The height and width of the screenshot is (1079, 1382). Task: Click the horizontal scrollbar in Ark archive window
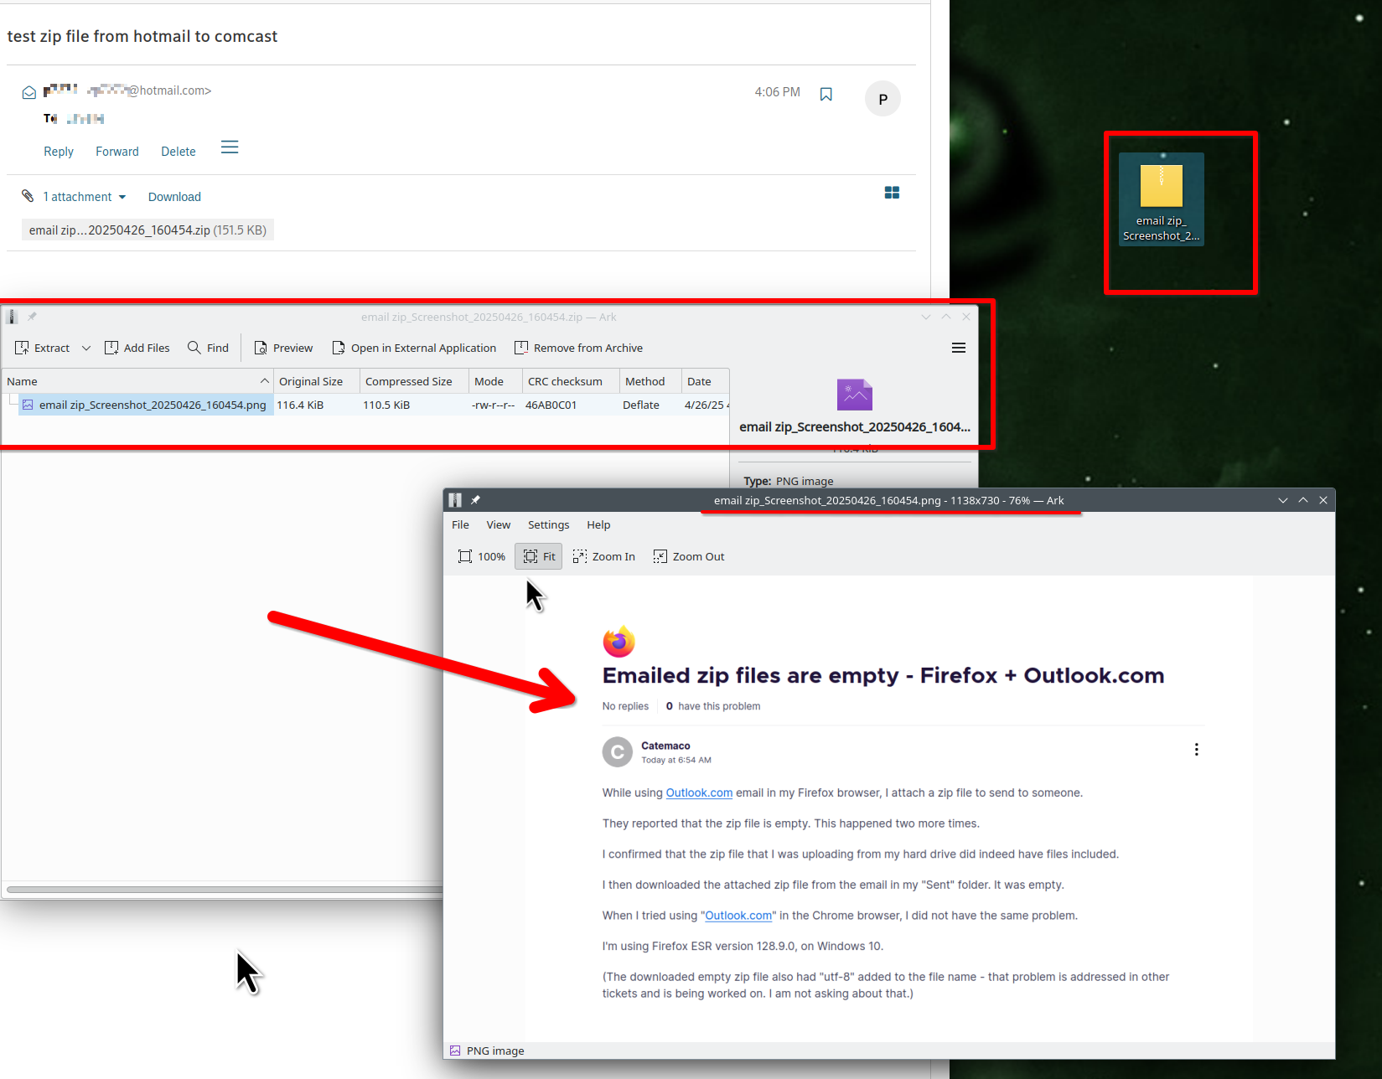point(225,890)
